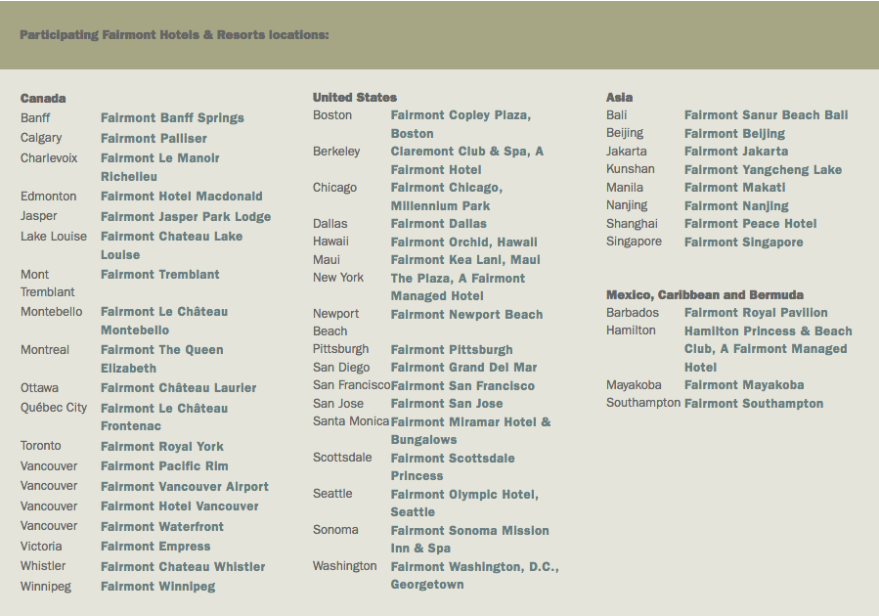
Task: Click the Santa Monica location label
Action: (351, 421)
